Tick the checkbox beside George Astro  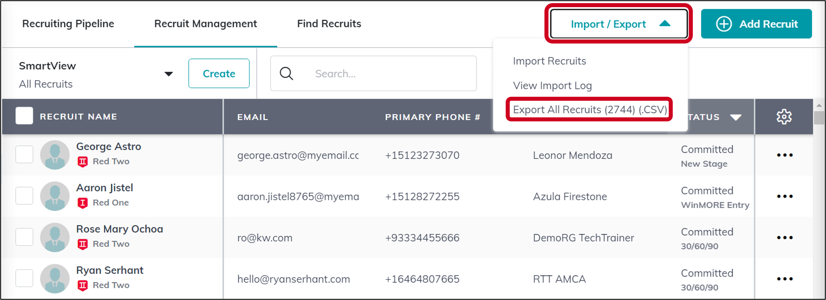tap(24, 155)
